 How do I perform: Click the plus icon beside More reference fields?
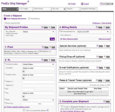tap(61, 39)
